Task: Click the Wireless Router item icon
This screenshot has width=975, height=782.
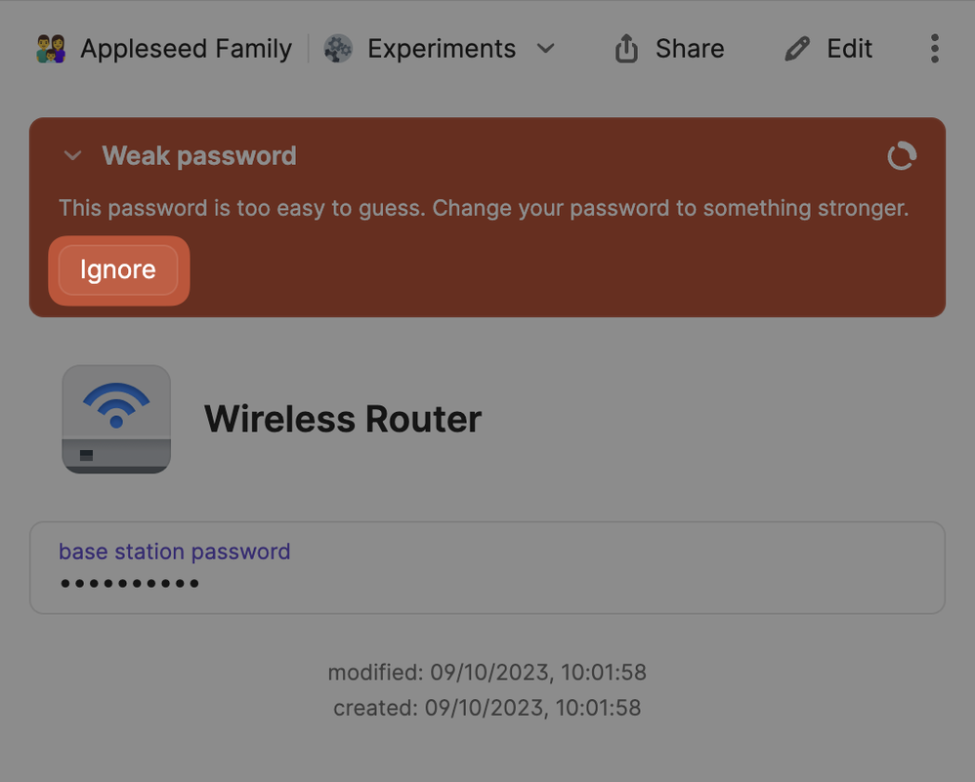Action: 116,419
